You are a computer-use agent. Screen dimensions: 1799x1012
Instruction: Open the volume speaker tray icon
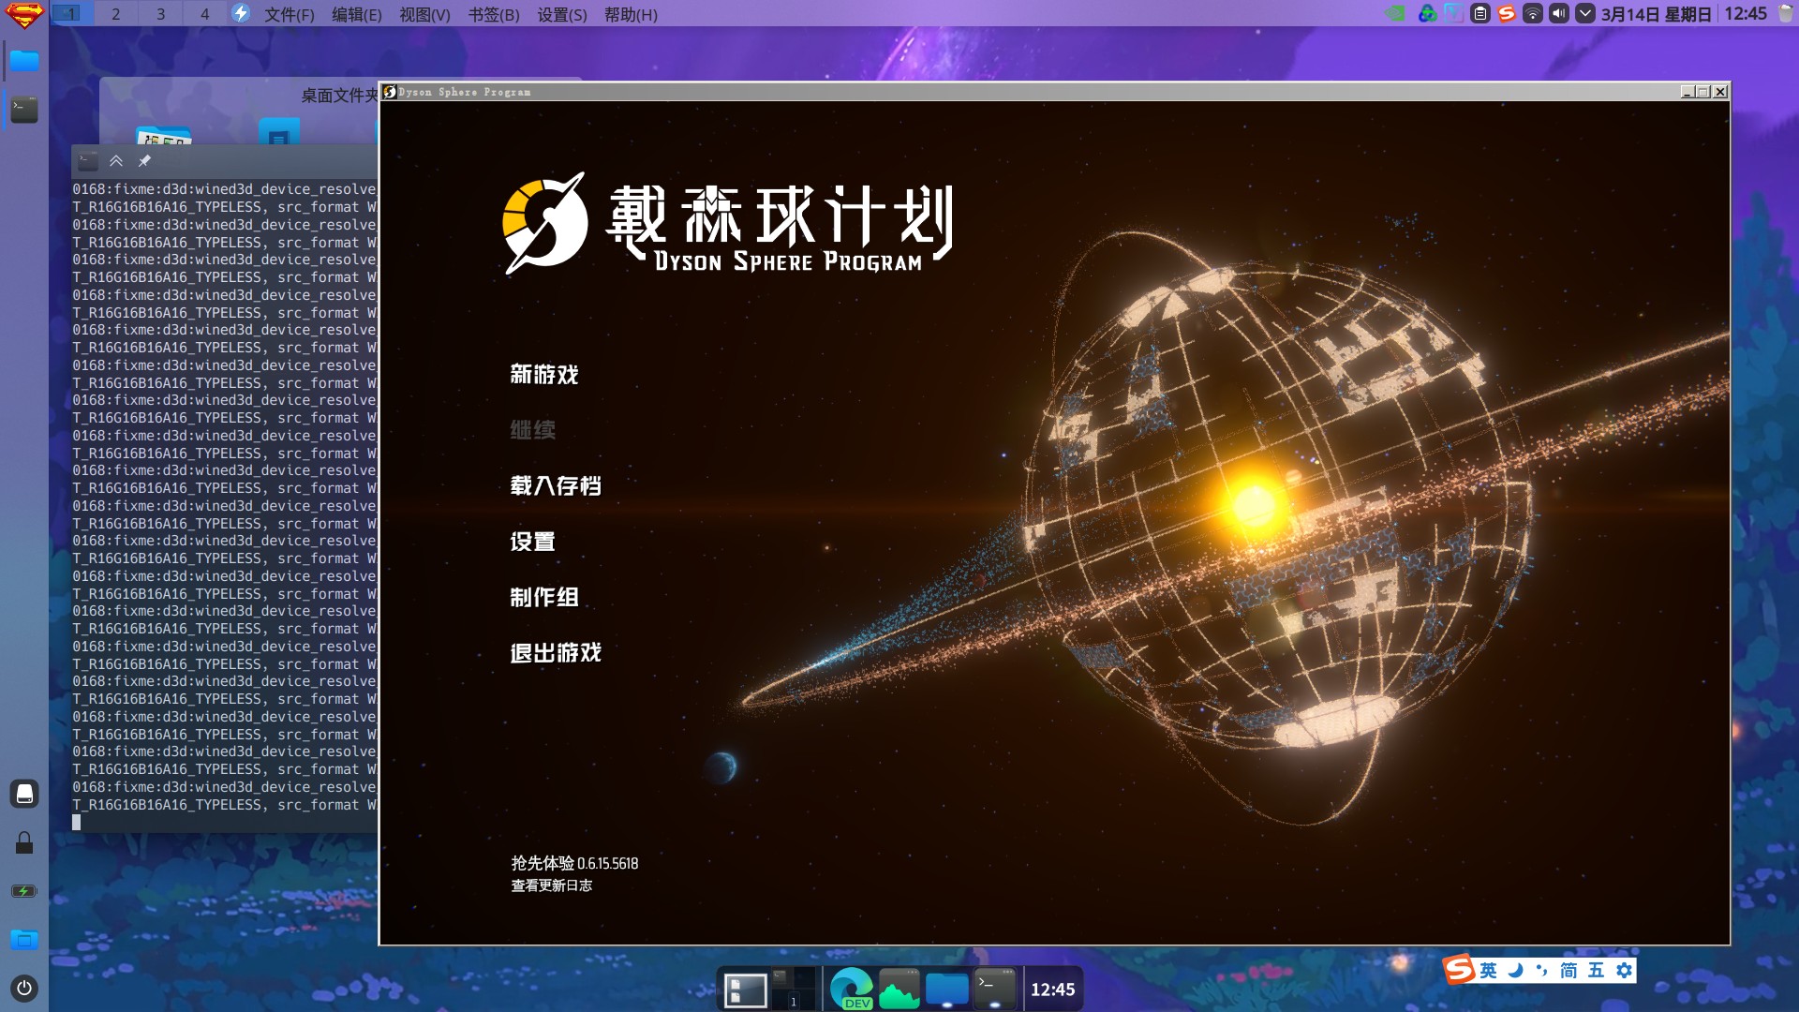pyautogui.click(x=1558, y=13)
